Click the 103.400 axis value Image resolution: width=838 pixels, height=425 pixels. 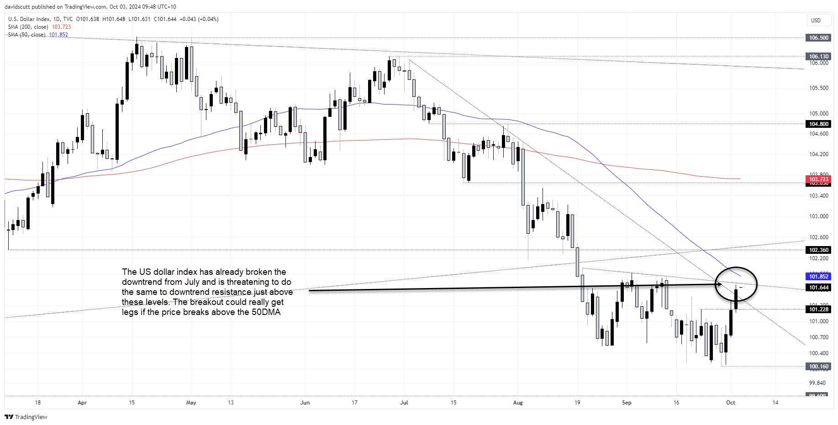818,196
